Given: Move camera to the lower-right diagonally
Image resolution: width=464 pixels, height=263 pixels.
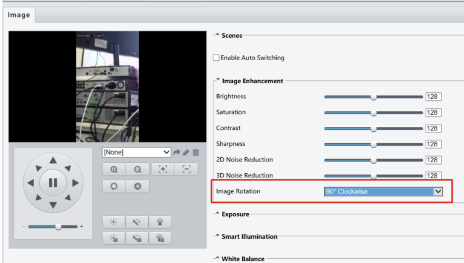Looking at the screenshot, I should point(68,197).
